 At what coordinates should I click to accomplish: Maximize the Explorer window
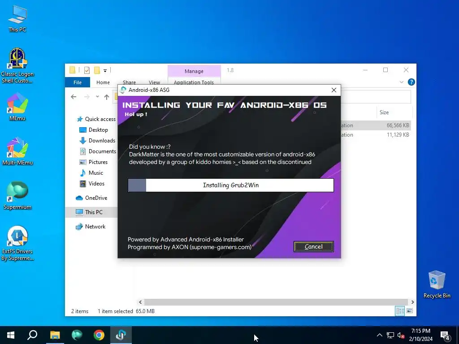(x=385, y=70)
